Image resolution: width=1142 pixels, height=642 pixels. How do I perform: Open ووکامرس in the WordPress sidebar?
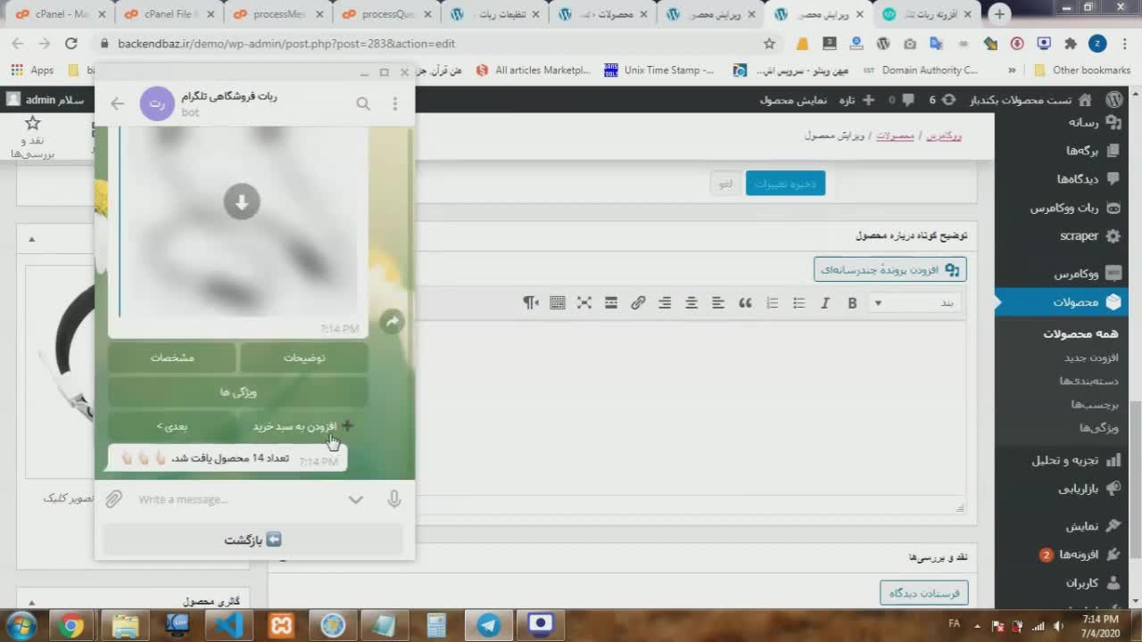[1075, 273]
